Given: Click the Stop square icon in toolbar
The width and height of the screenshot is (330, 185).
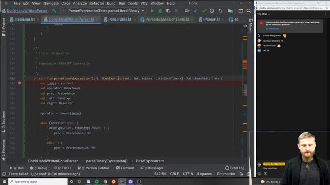Looking at the screenshot, I should click(x=176, y=11).
